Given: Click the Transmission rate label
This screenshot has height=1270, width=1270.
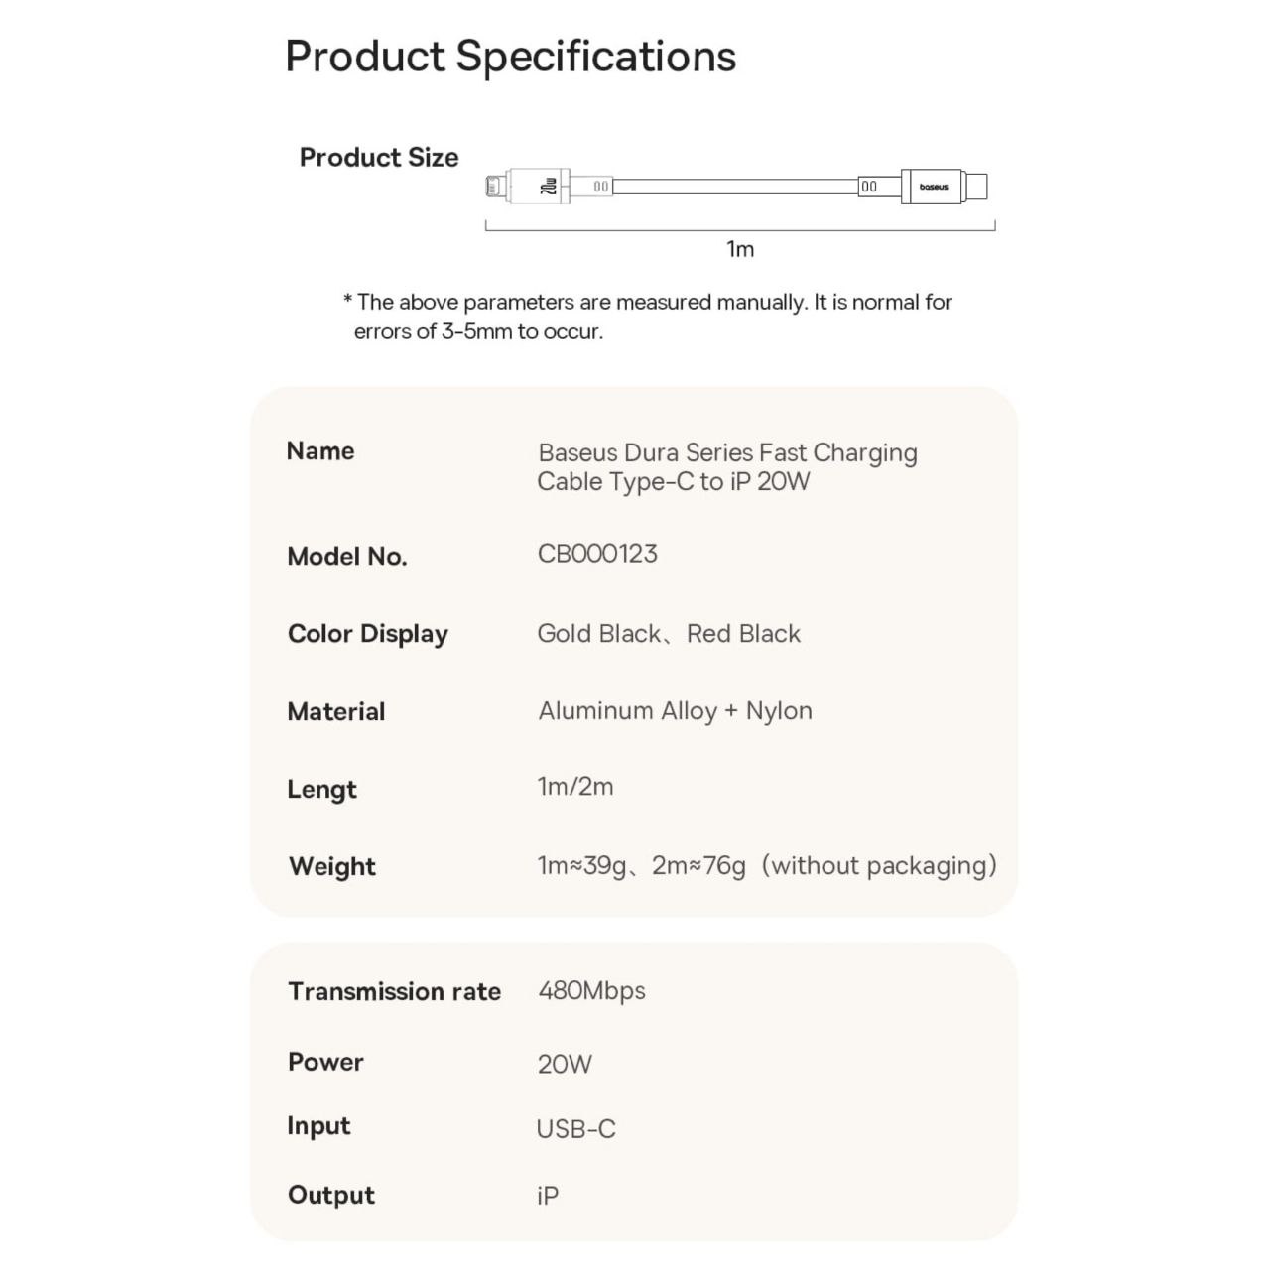Looking at the screenshot, I should tap(394, 991).
